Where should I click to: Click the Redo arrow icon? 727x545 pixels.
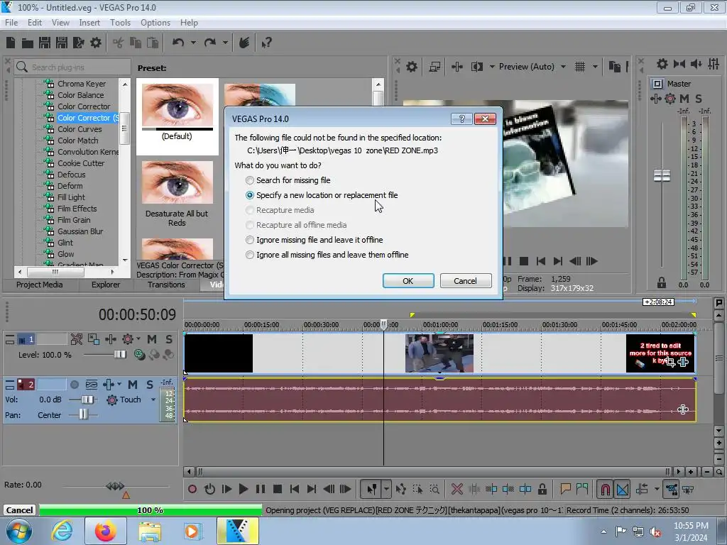[210, 43]
